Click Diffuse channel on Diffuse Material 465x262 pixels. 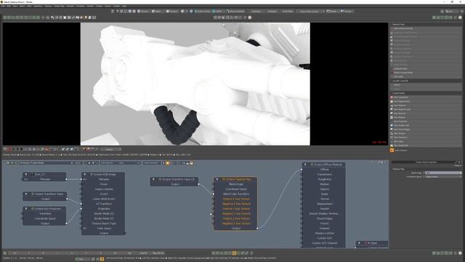[x=325, y=170]
